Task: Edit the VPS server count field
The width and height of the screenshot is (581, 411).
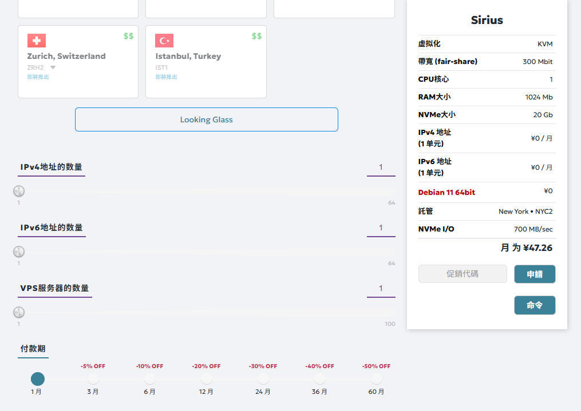Action: point(381,288)
